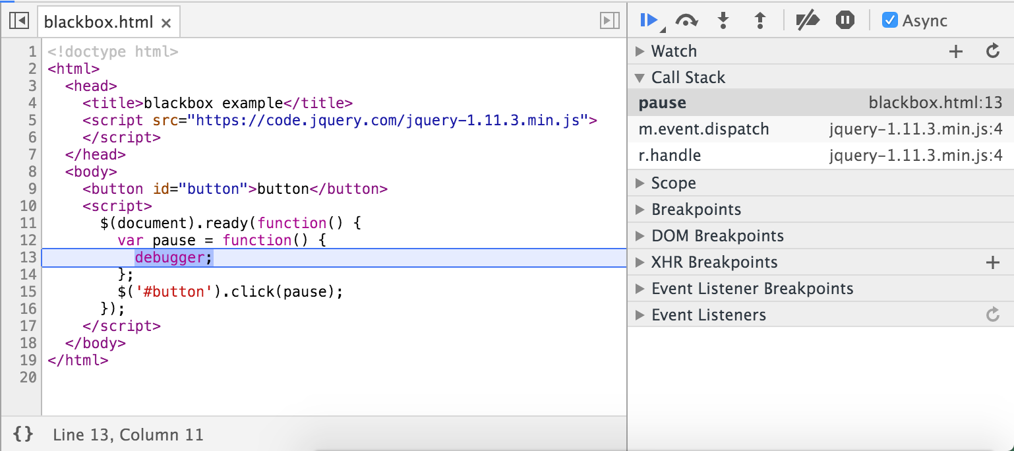Click the id="button" attribute on line 9
The image size is (1014, 451).
200,189
